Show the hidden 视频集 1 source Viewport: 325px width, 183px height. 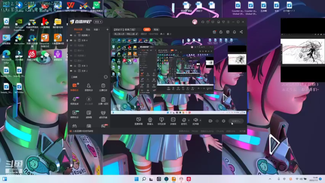(x=71, y=46)
